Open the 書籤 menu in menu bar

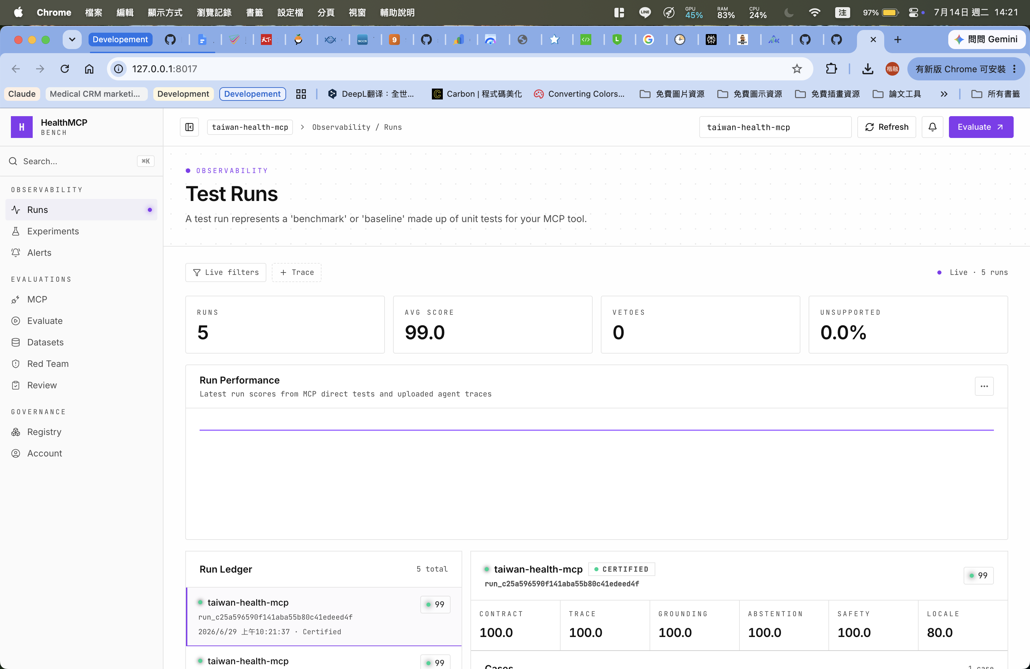pyautogui.click(x=254, y=12)
